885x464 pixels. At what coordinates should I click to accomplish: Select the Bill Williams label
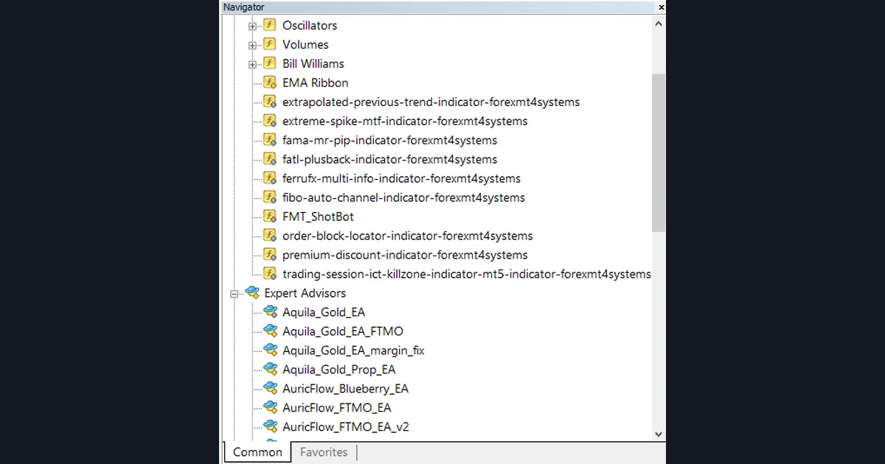pyautogui.click(x=313, y=63)
